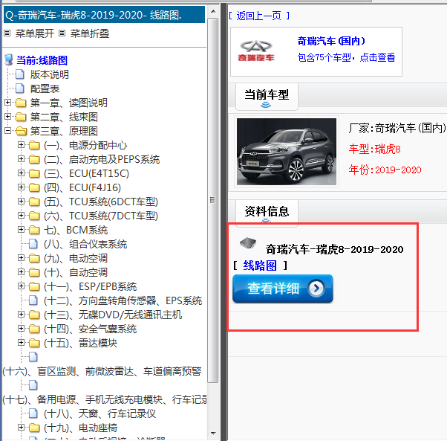This screenshot has width=447, height=441.
Task: Open the 线路图 link
Action: [x=260, y=265]
